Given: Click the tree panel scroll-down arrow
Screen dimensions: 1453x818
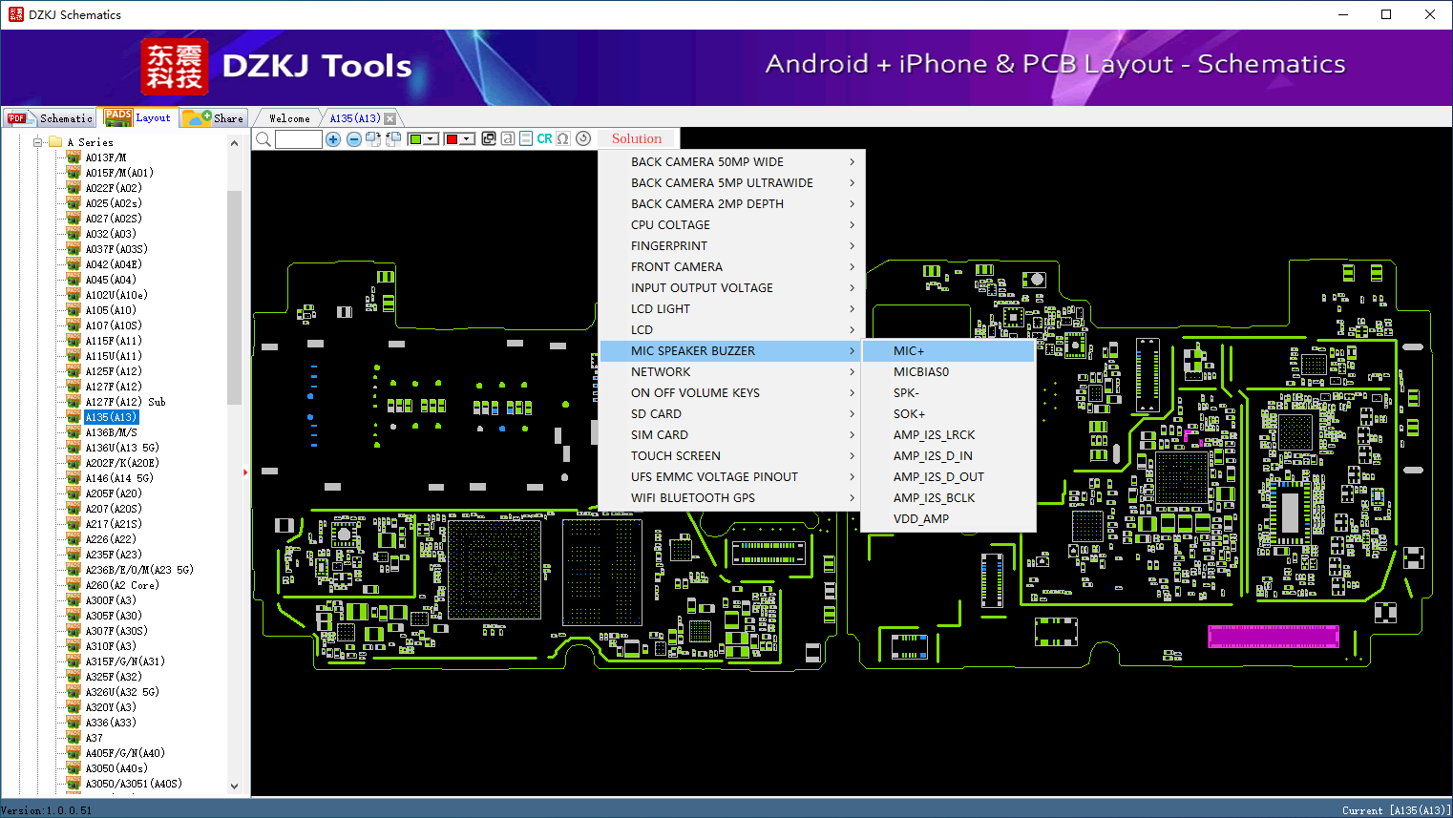Looking at the screenshot, I should tap(235, 787).
